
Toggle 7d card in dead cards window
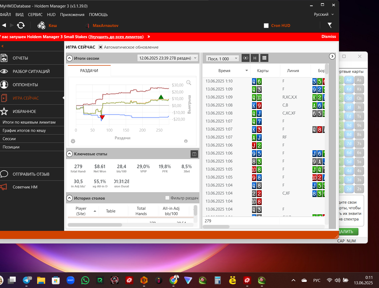point(349,144)
